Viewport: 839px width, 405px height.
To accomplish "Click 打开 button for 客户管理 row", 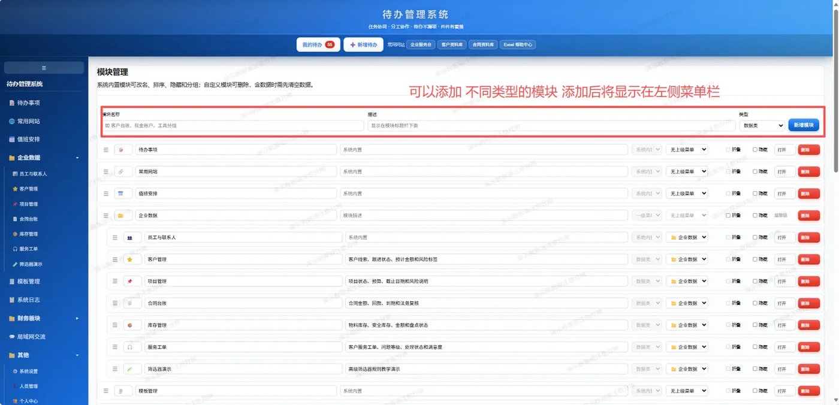I will click(x=785, y=259).
